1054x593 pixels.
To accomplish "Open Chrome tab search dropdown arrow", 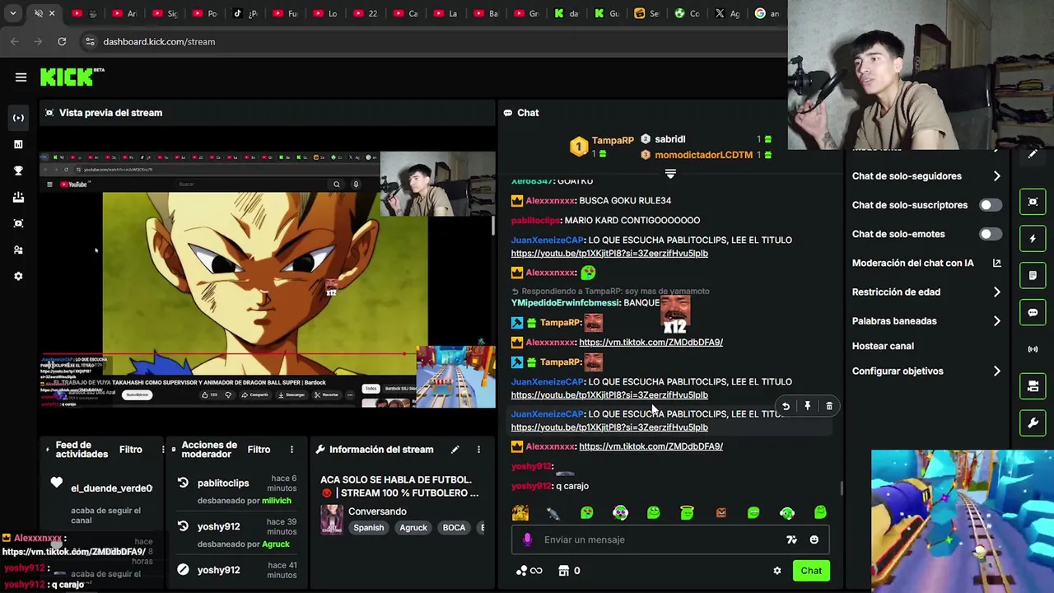I will click(x=12, y=13).
